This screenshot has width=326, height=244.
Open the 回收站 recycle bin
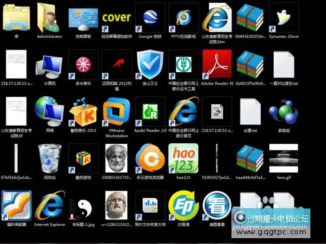50,158
